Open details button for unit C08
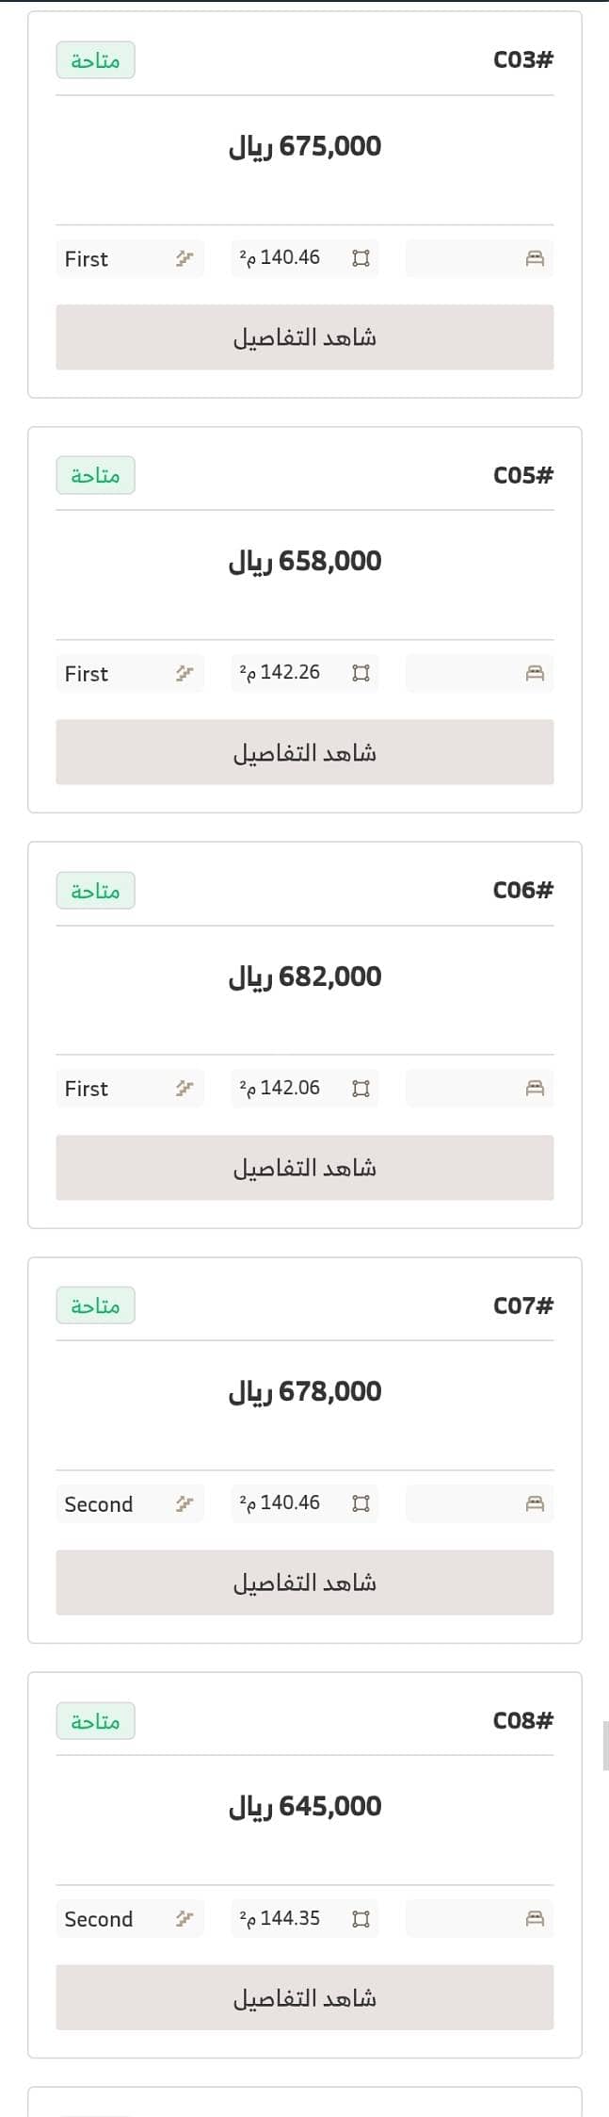This screenshot has height=2117, width=609. click(305, 1997)
